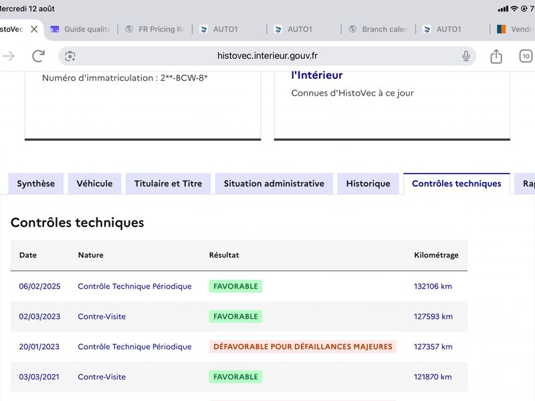Click the Date column header

pyautogui.click(x=28, y=255)
